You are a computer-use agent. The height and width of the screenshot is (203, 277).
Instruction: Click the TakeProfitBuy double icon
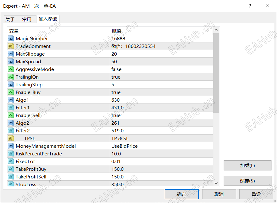pyautogui.click(x=11, y=169)
